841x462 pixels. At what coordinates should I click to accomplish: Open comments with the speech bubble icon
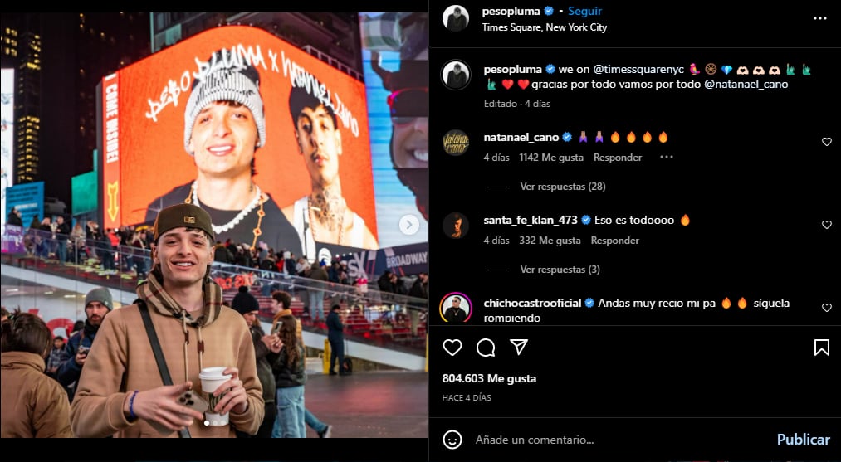point(486,348)
